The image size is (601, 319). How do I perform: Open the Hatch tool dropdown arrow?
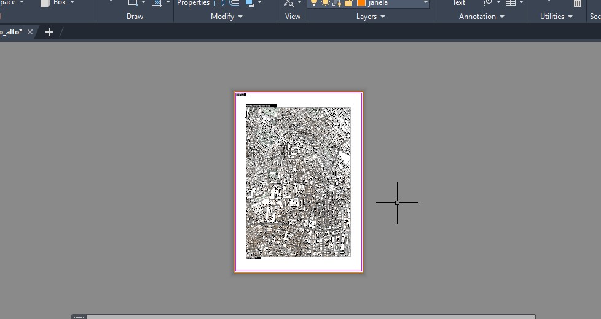click(168, 2)
